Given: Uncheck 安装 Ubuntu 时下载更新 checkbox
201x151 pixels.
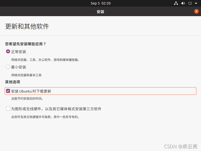Looking at the screenshot, I should pyautogui.click(x=8, y=91).
